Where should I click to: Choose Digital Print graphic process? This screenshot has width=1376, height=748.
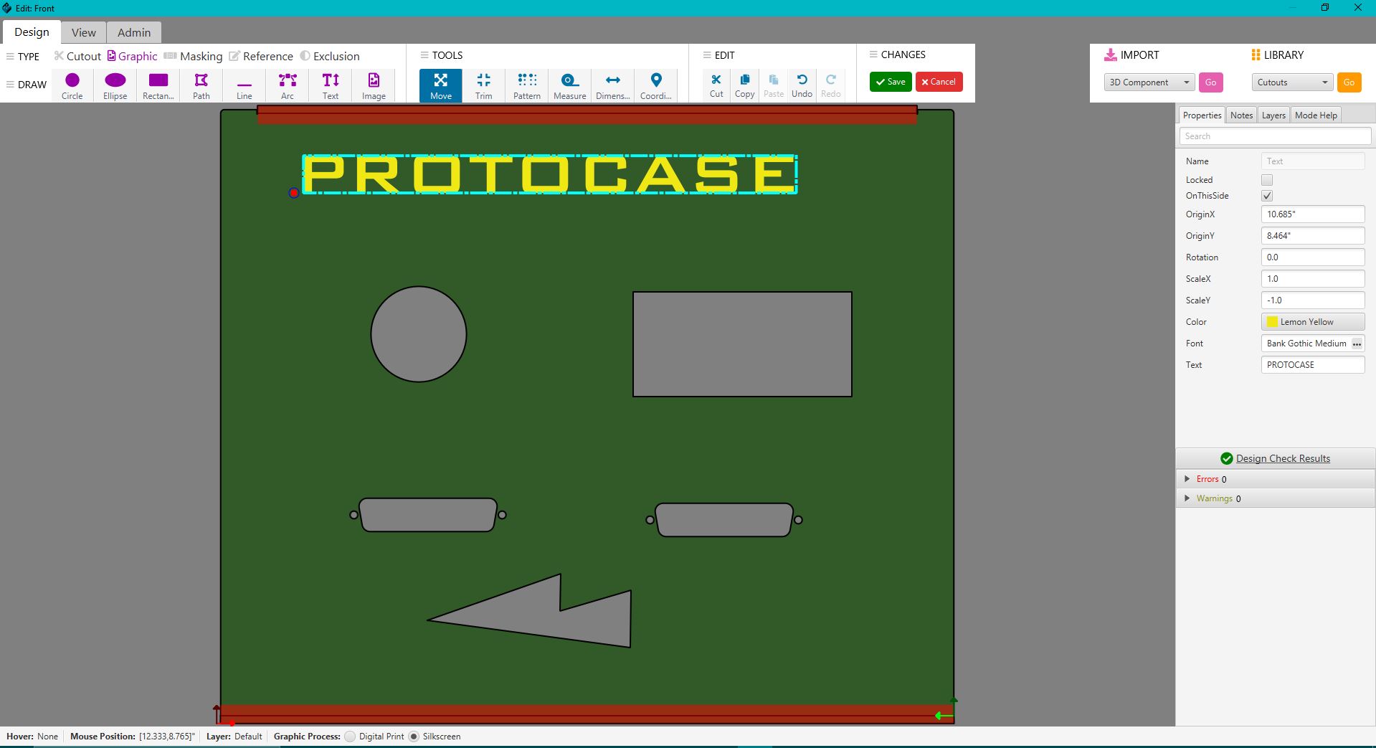350,737
